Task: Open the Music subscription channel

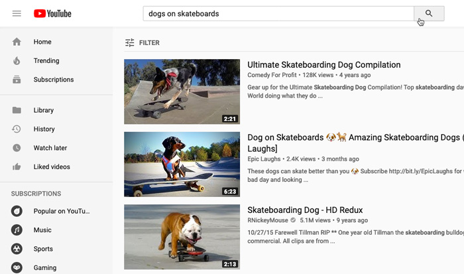Action: [42, 230]
